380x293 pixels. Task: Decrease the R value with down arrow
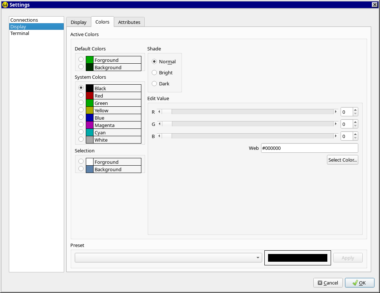[355, 114]
